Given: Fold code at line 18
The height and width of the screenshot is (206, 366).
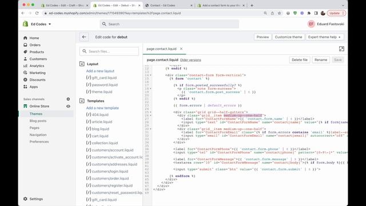Looking at the screenshot, I should [150, 89].
